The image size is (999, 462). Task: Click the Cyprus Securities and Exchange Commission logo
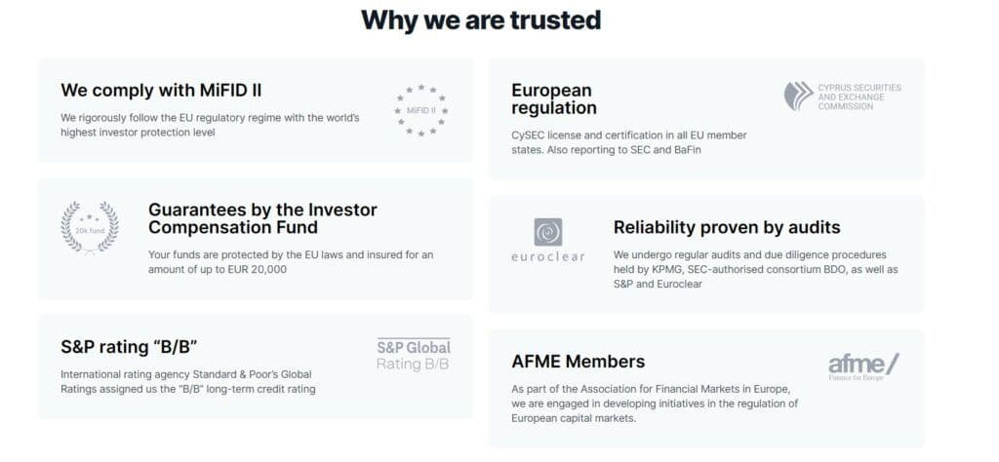(842, 96)
